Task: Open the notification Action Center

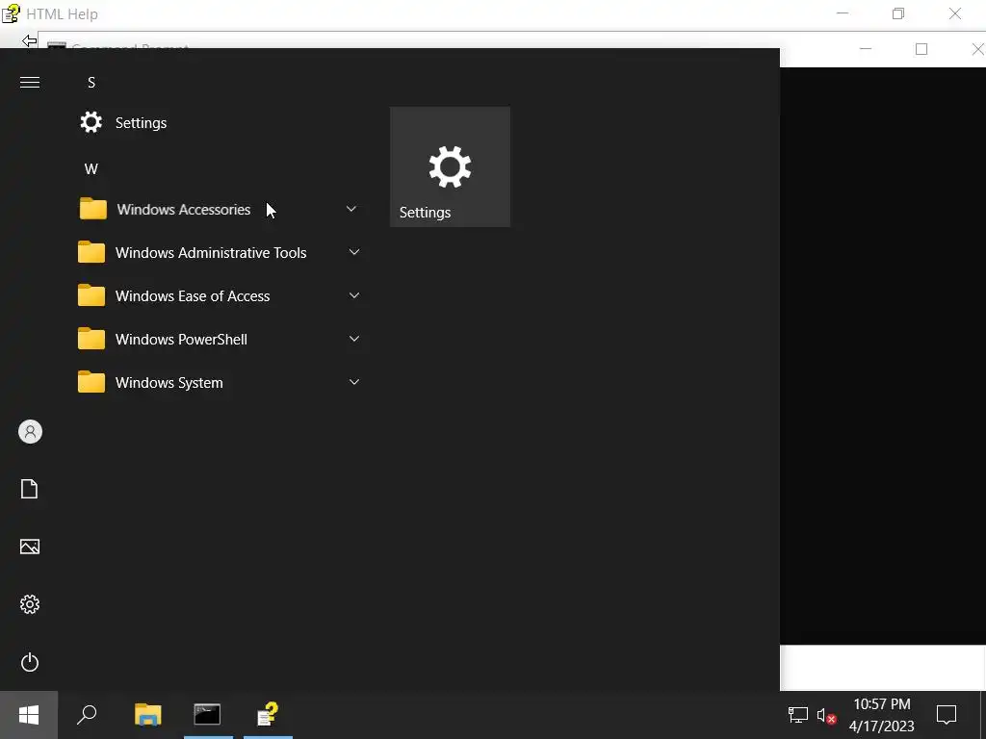Action: click(947, 715)
